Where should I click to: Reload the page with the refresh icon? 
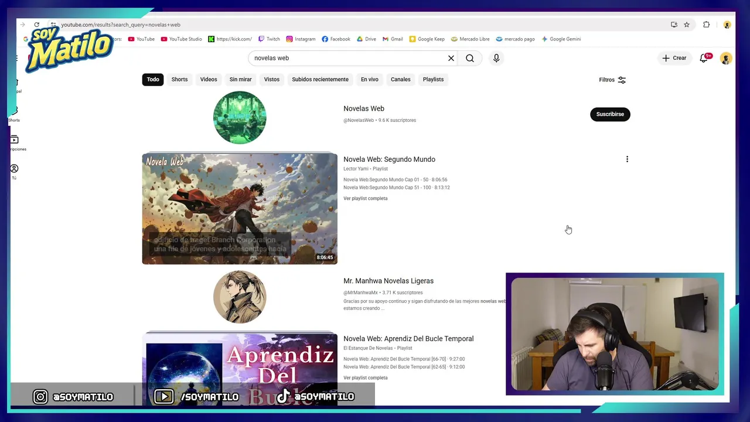[36, 25]
